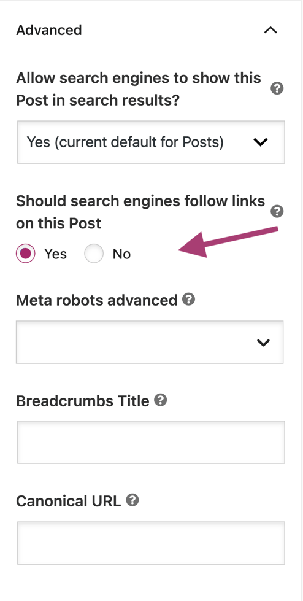Show help for Meta robots advanced

[188, 300]
